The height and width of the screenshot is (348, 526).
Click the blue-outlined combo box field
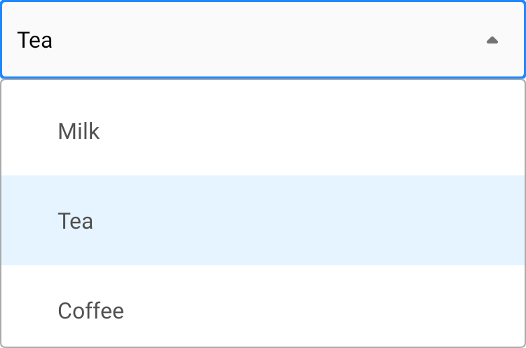(262, 40)
